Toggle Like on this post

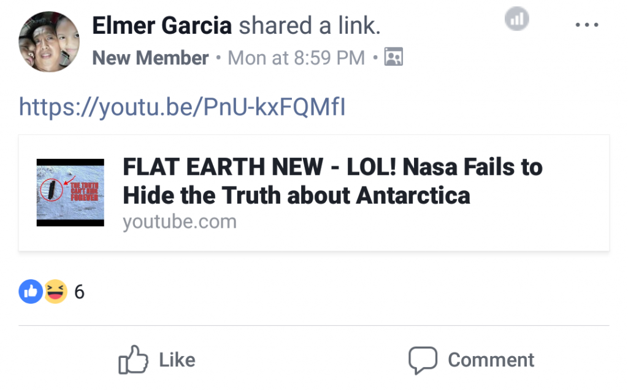(x=157, y=360)
